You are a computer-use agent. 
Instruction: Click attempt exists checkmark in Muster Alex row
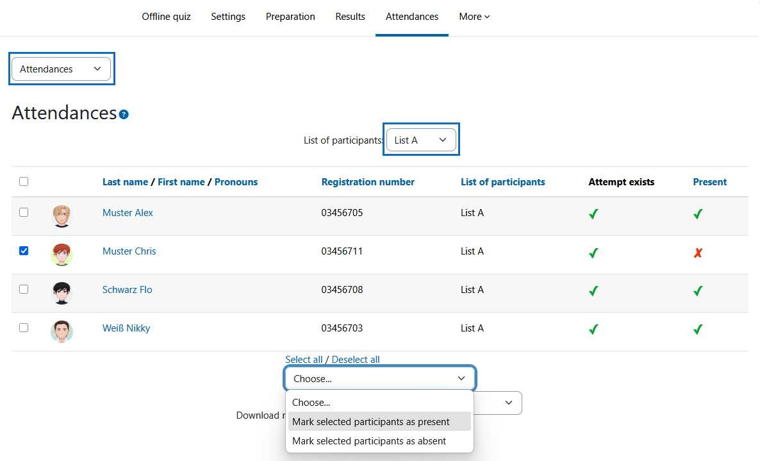tap(594, 214)
